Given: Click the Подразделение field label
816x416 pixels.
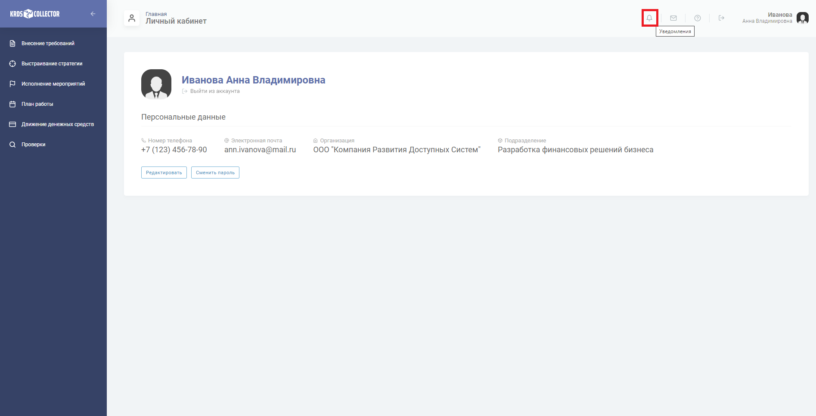Looking at the screenshot, I should (525, 141).
